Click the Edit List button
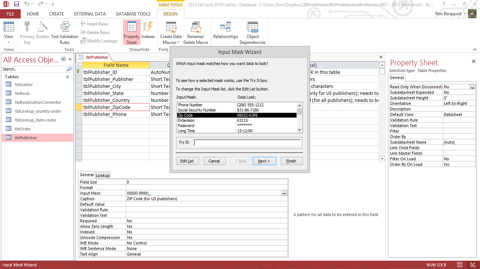Viewport: 480px width, 269px height. tap(187, 161)
